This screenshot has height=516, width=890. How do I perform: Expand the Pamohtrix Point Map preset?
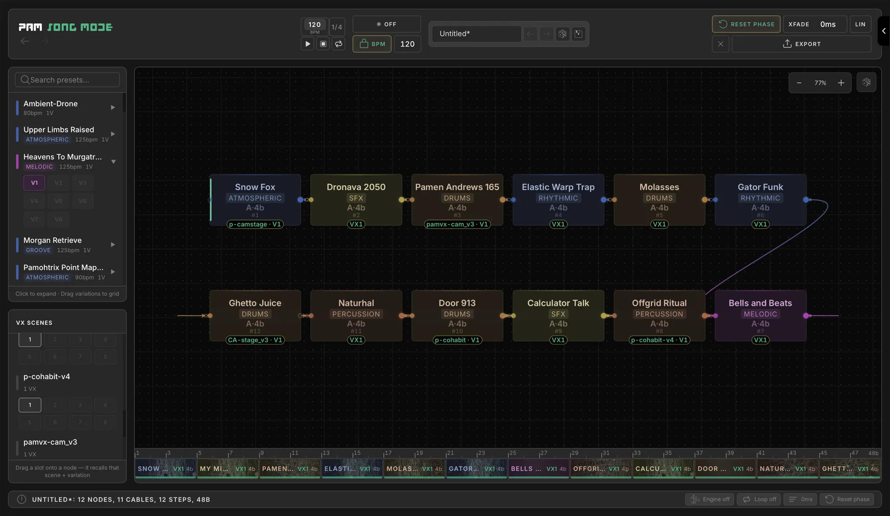coord(113,272)
